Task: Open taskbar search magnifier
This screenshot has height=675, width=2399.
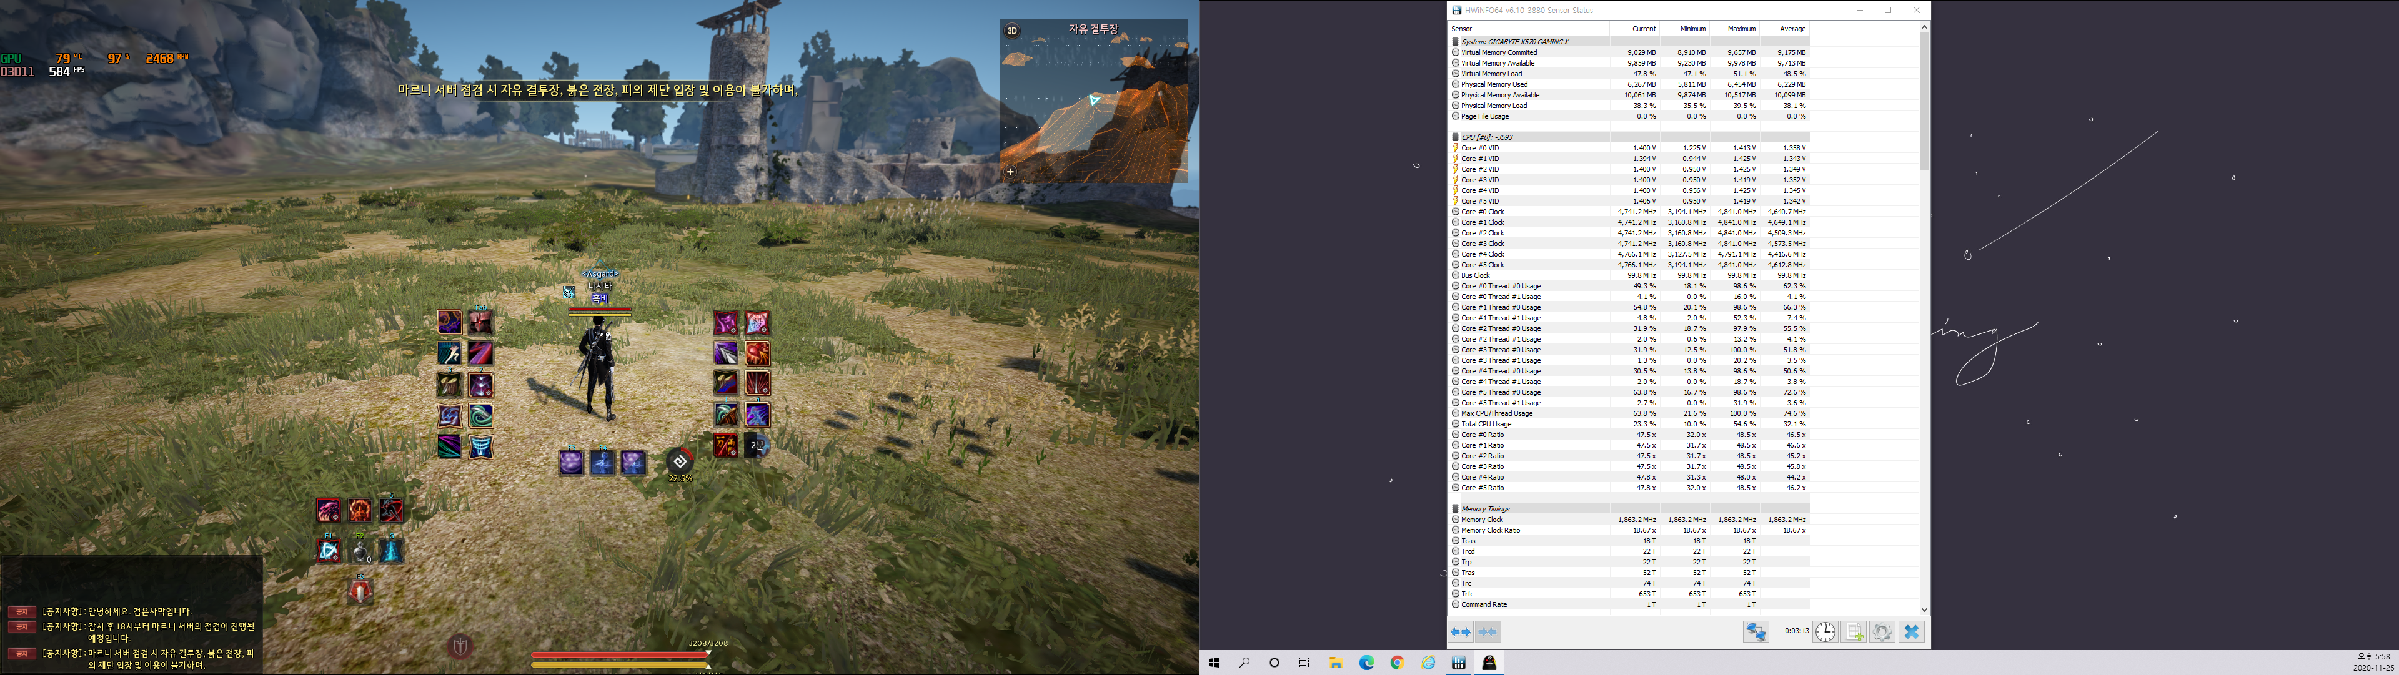Action: 1244,663
